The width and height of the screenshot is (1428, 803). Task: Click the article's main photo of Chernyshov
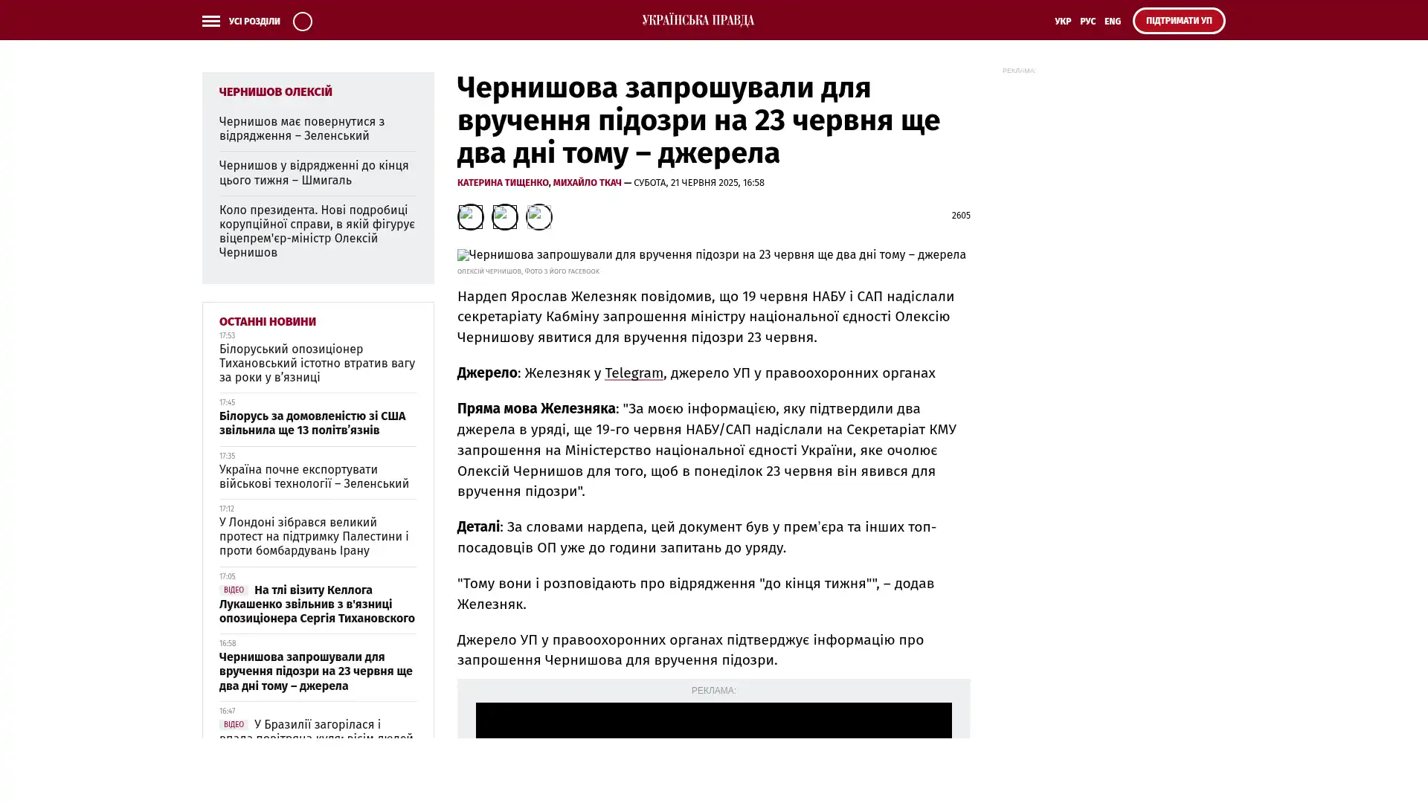click(x=710, y=255)
